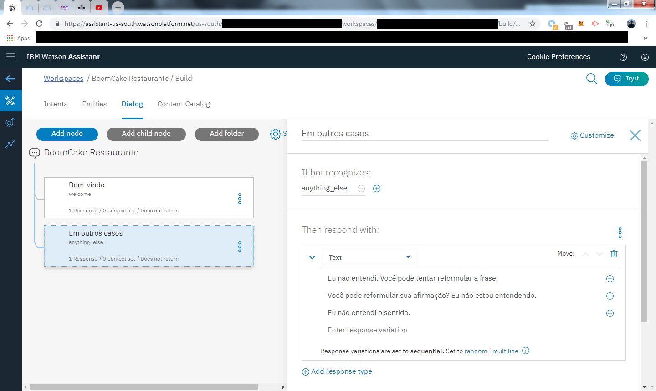
Task: Click the browser address bar URL
Action: click(292, 24)
